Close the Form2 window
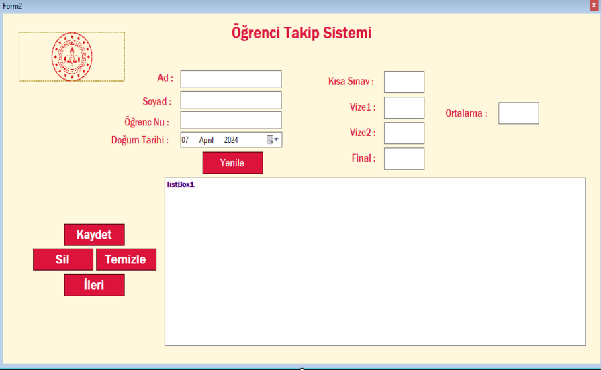This screenshot has width=601, height=370. click(594, 5)
